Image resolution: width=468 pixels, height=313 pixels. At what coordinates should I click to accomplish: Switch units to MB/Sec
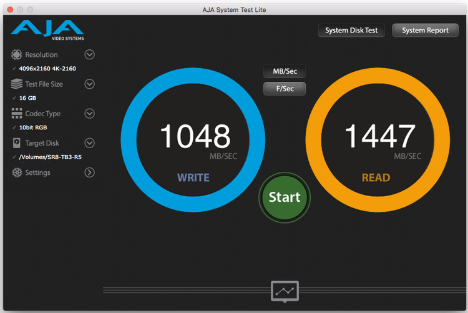tap(285, 71)
